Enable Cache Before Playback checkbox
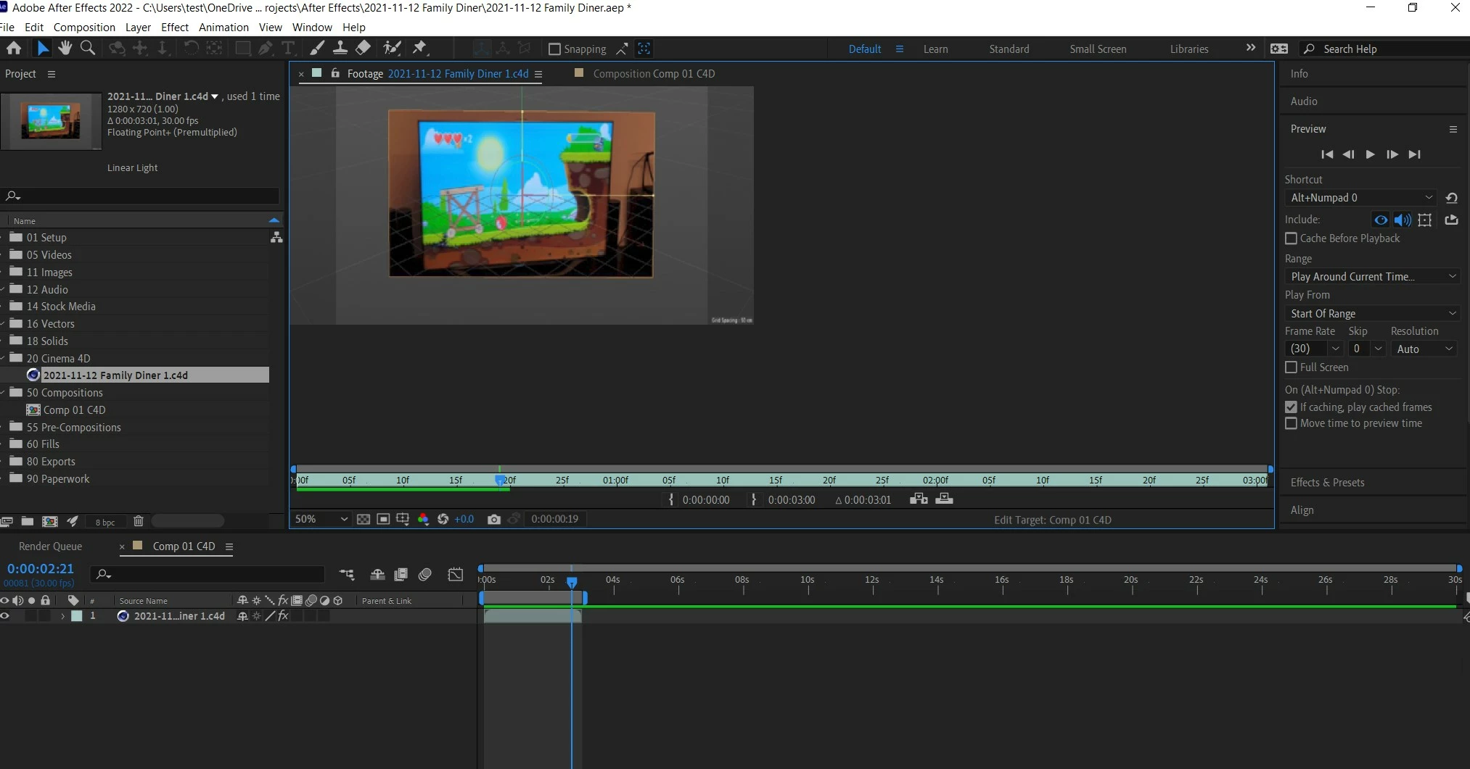The image size is (1470, 769). tap(1291, 238)
